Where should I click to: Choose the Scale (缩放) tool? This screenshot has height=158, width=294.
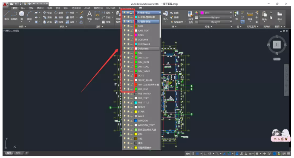[59, 22]
